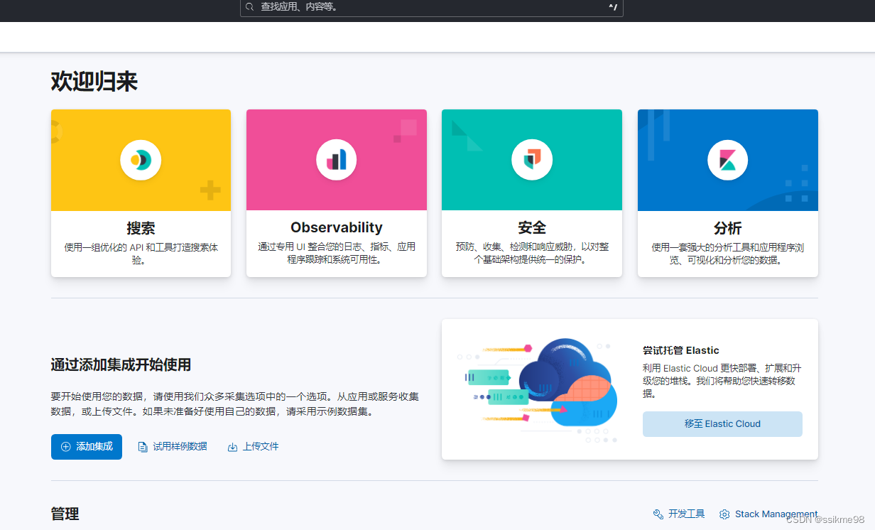Click the ^/ keyboard shortcut hint in search bar

click(x=613, y=7)
